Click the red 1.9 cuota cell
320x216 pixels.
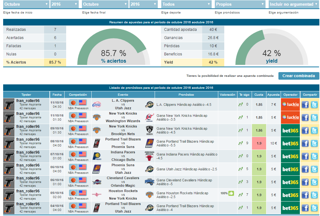tap(259, 143)
